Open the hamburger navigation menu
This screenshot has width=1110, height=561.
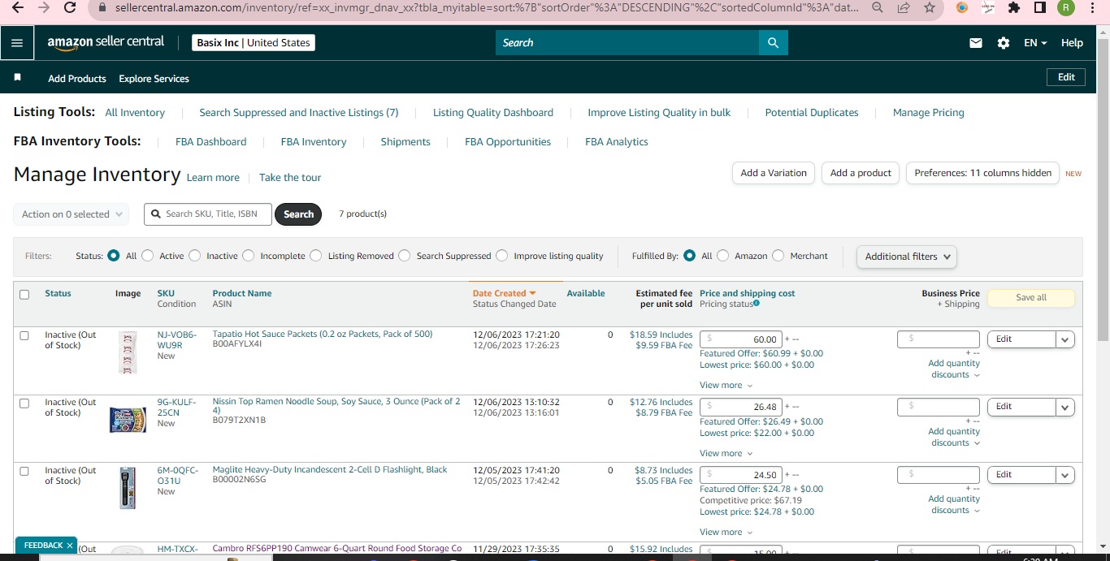tap(17, 43)
